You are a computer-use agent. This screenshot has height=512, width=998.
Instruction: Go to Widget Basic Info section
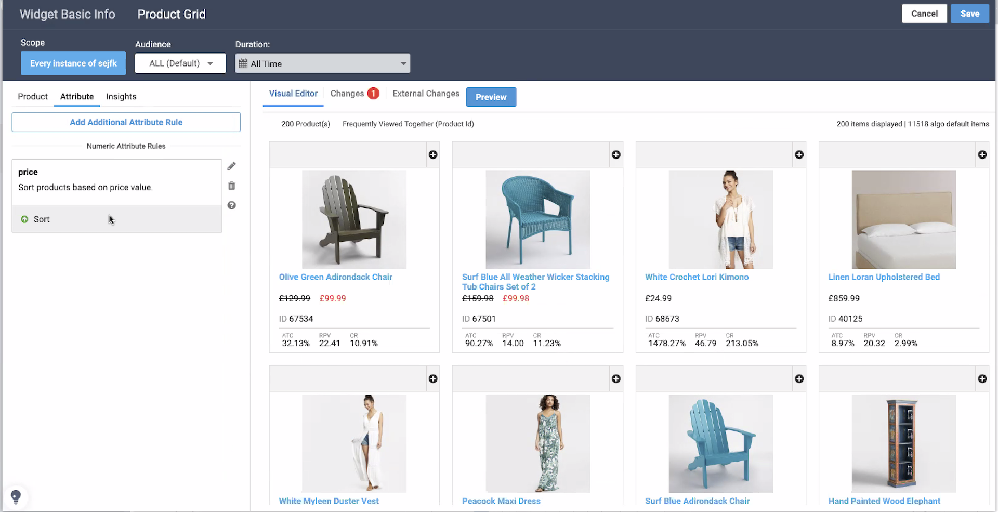point(68,15)
